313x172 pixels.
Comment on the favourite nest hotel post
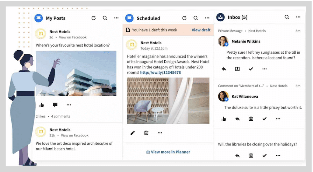(55, 105)
